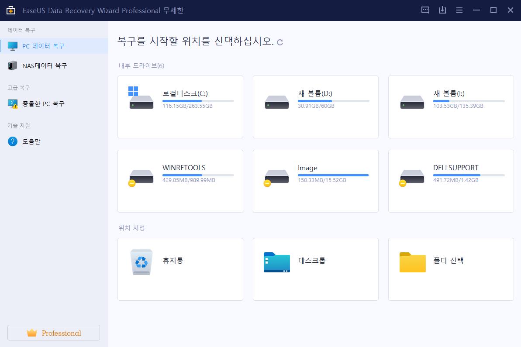The image size is (521, 347).
Task: Open the 도움말 help question mark icon
Action: click(12, 141)
